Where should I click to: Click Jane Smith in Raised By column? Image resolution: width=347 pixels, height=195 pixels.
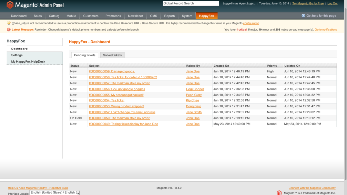tap(194, 112)
